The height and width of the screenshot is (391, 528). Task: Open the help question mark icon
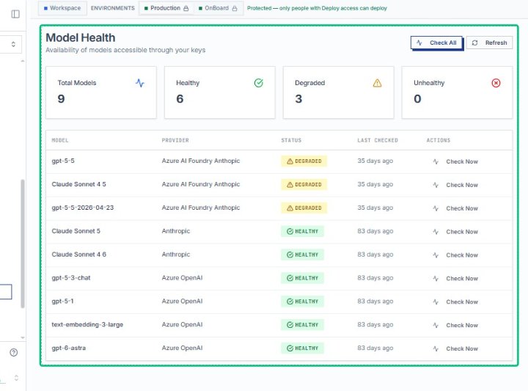click(x=14, y=353)
